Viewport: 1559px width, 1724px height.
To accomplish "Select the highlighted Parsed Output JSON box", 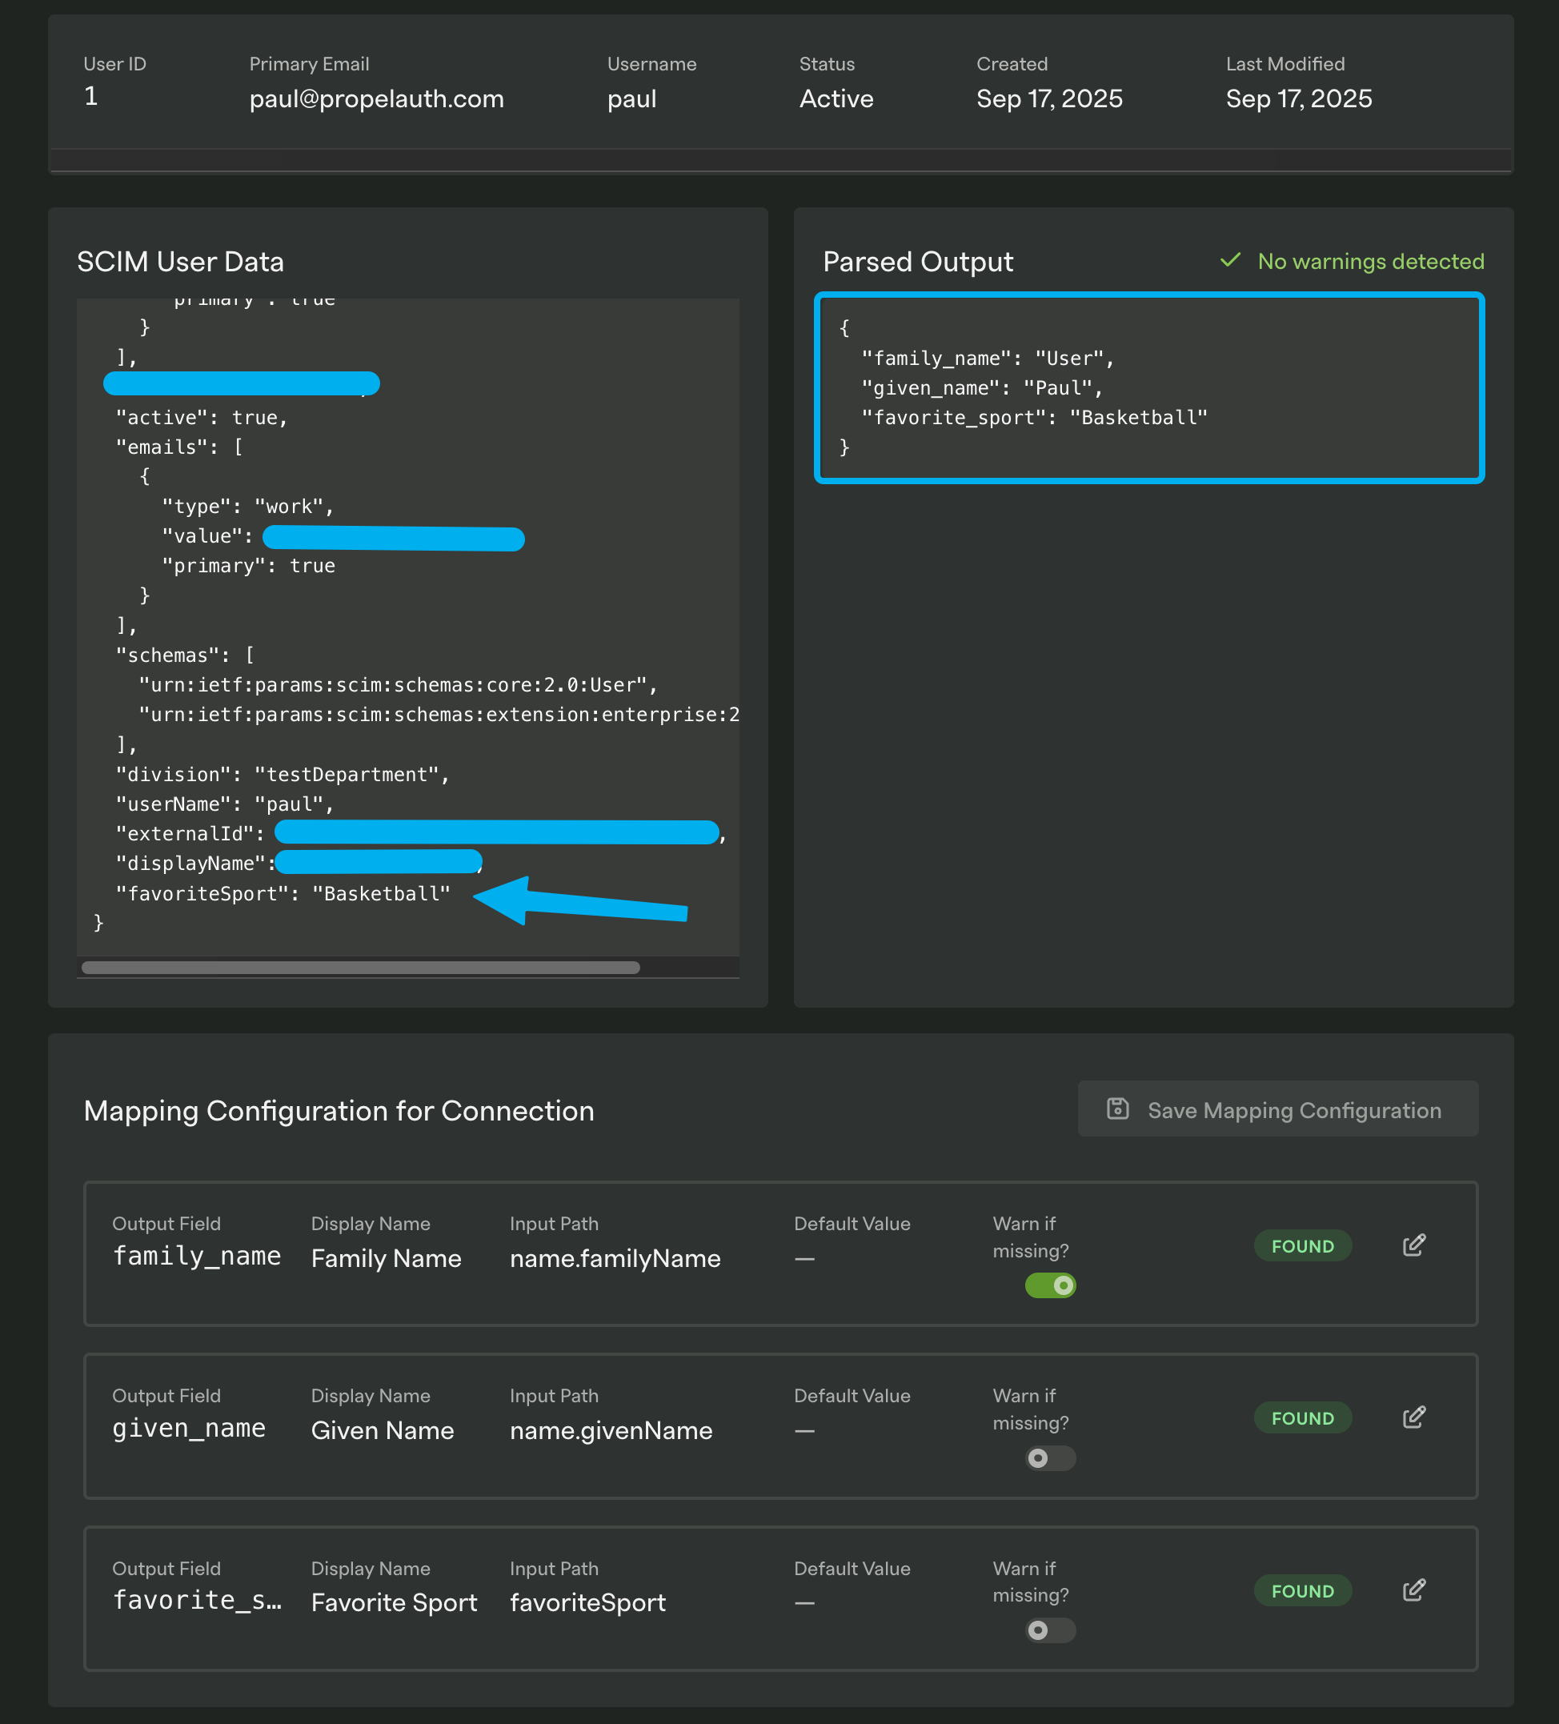I will 1150,388.
